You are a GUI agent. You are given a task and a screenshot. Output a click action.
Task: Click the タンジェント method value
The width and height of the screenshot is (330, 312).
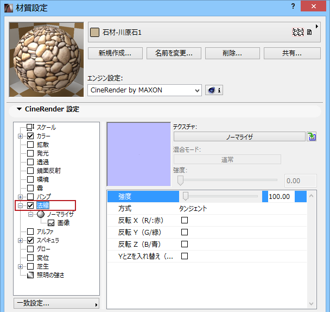click(193, 209)
